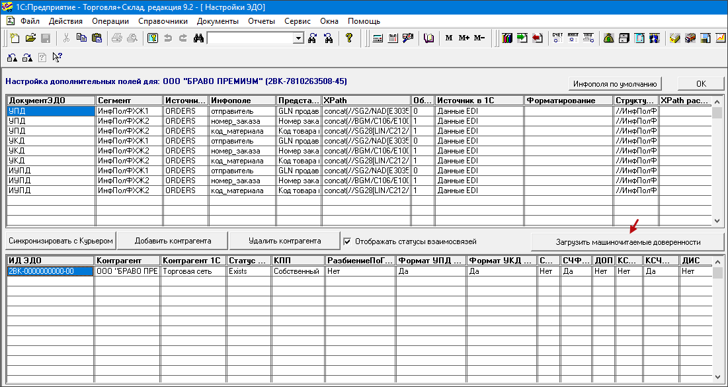Click the 'XPath' column header in upper table
This screenshot has width=728, height=387.
(x=366, y=101)
